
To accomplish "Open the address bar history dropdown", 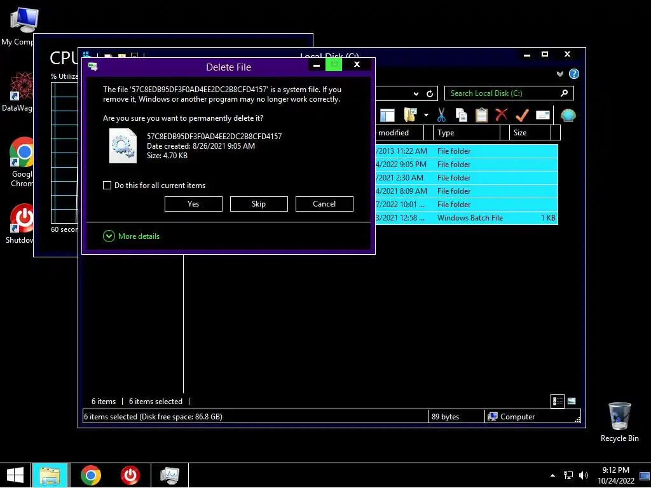I will point(416,94).
